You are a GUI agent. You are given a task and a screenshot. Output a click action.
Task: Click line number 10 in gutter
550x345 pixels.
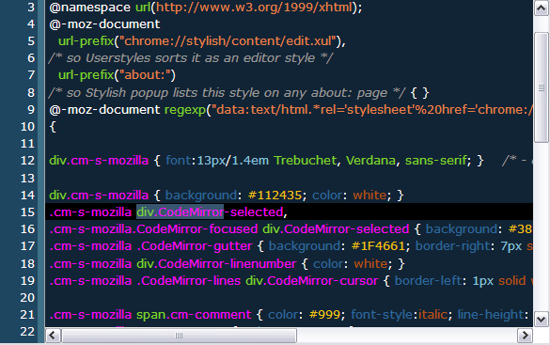click(x=27, y=127)
